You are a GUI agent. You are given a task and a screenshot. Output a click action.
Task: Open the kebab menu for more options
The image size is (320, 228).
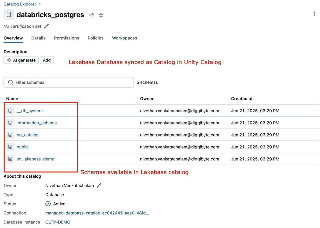tap(314, 14)
